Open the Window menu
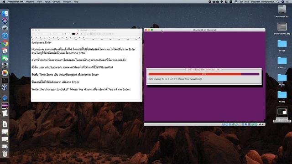This screenshot has width=292, height=164. (x=67, y=2)
